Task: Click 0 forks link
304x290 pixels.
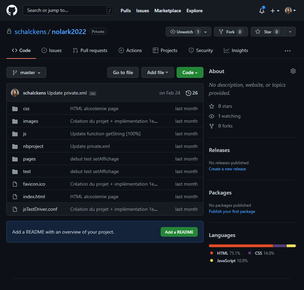Action: [221, 126]
